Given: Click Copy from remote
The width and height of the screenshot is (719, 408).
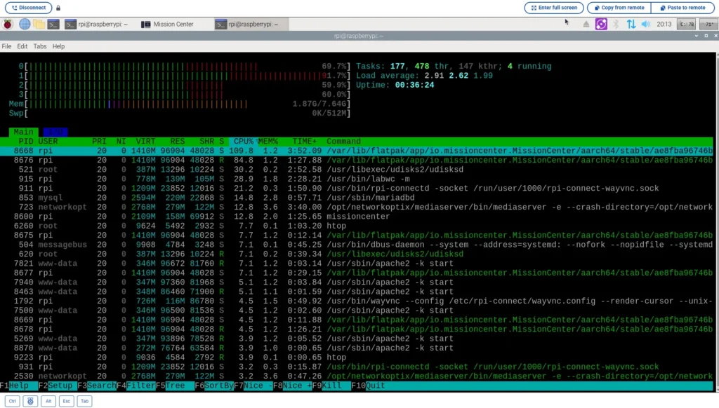Looking at the screenshot, I should coord(619,8).
